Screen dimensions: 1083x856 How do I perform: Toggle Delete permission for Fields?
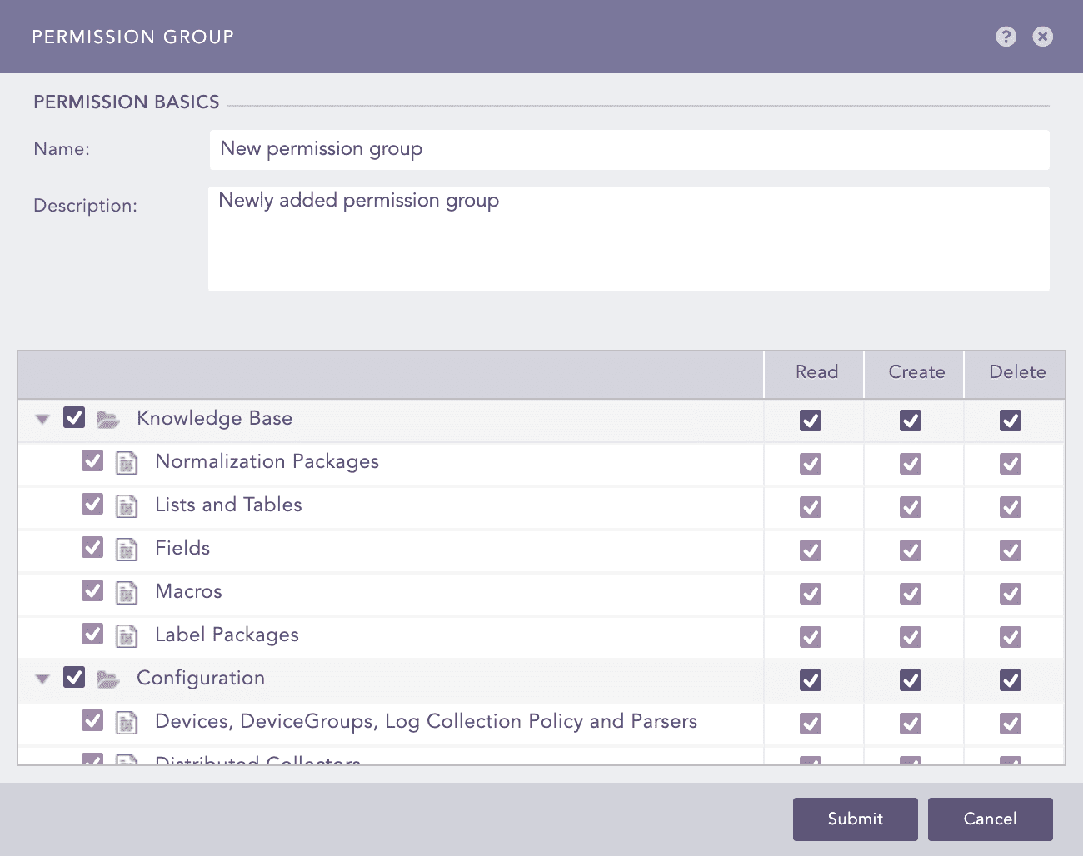[x=1011, y=550]
